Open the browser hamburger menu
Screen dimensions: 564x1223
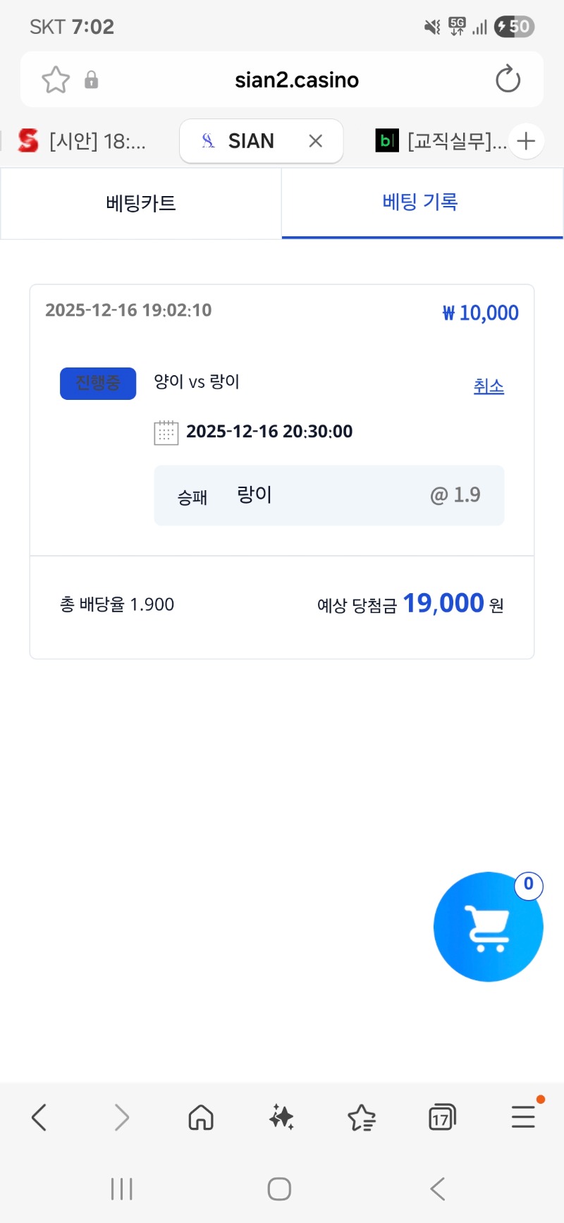[523, 1117]
